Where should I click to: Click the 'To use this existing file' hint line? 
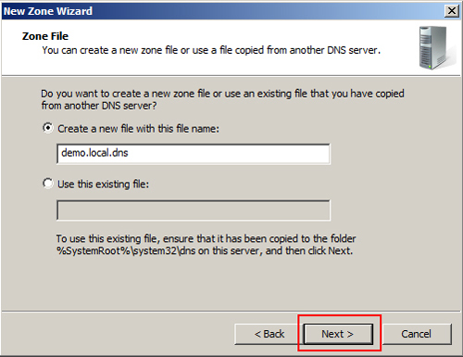(x=206, y=238)
